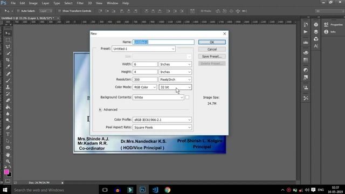Open Background Contents White dropdown
This screenshot has height=194, width=345.
point(158,97)
